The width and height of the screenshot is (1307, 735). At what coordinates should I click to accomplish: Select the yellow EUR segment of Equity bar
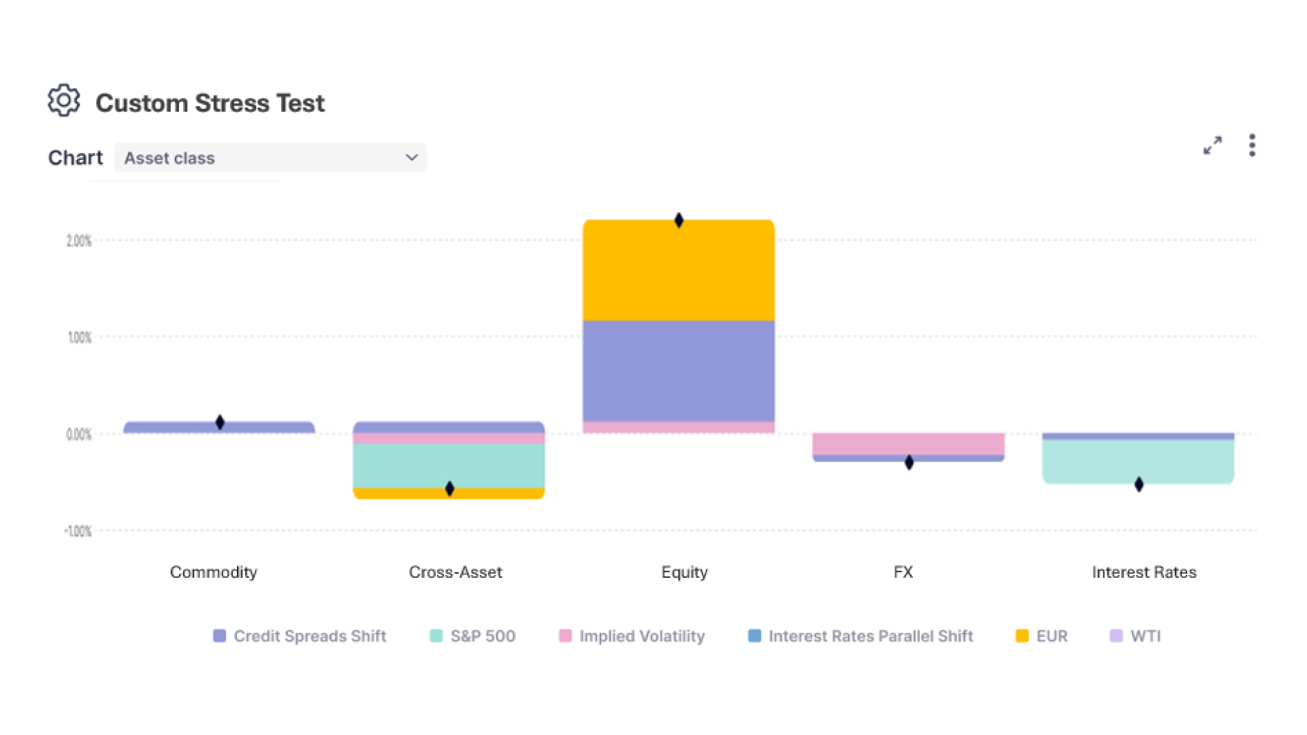679,272
